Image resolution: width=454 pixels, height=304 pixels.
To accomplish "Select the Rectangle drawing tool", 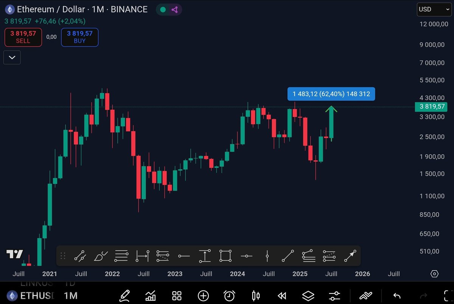I will click(225, 256).
